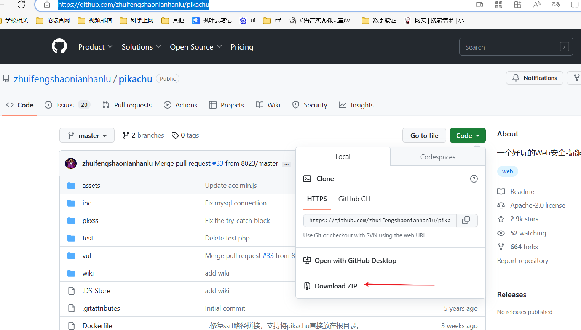581x330 pixels.
Task: Open the Wiki tab
Action: coord(268,105)
